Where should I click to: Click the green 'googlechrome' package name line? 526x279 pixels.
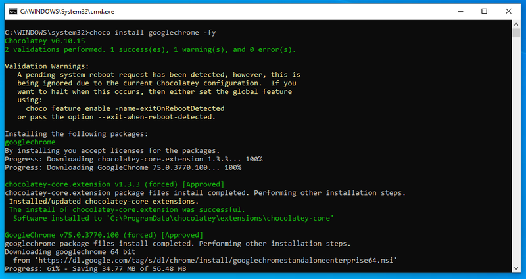click(x=30, y=142)
